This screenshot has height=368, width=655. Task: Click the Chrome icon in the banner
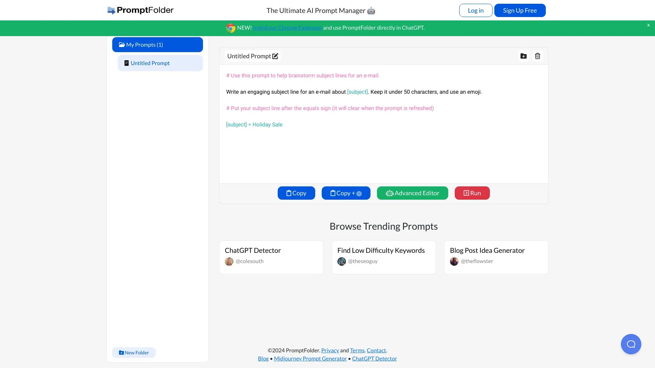[231, 28]
